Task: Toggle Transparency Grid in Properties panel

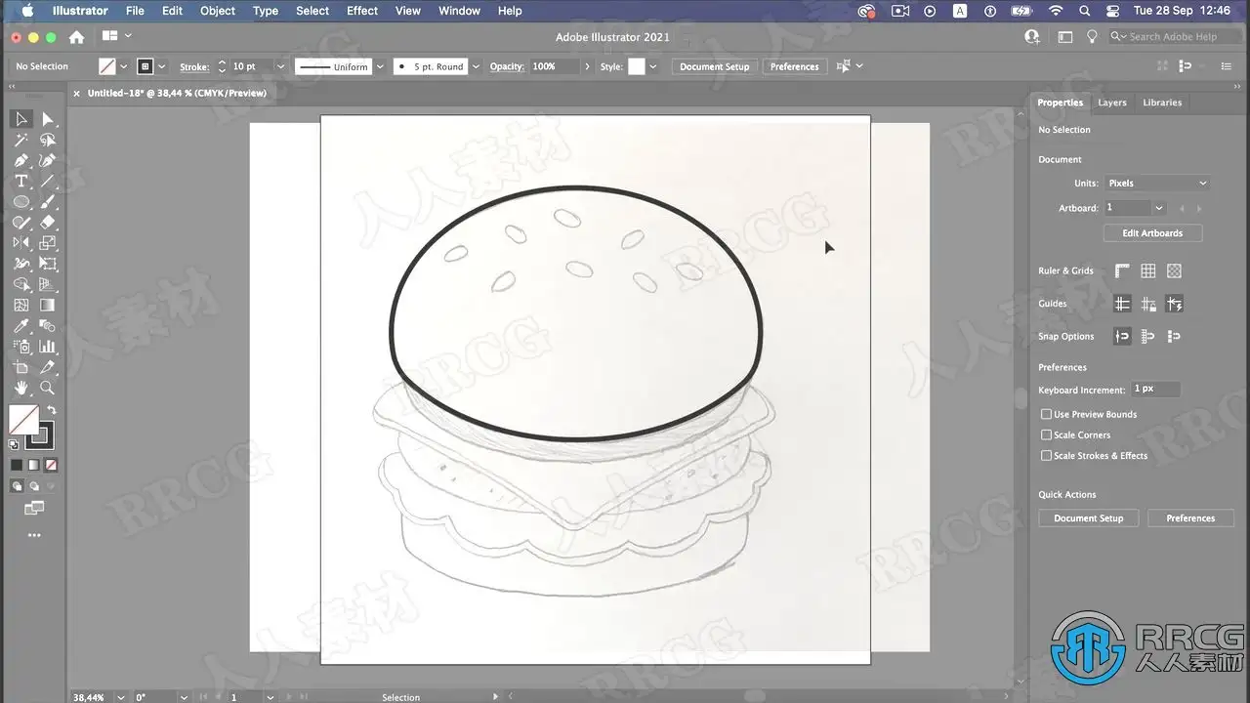Action: pyautogui.click(x=1174, y=270)
